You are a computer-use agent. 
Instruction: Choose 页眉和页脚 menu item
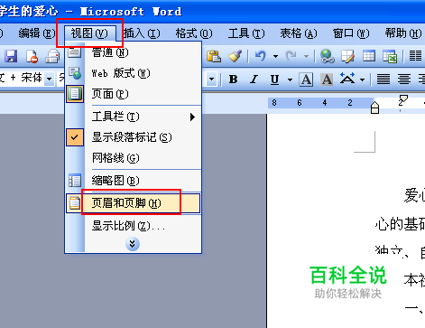pos(134,203)
